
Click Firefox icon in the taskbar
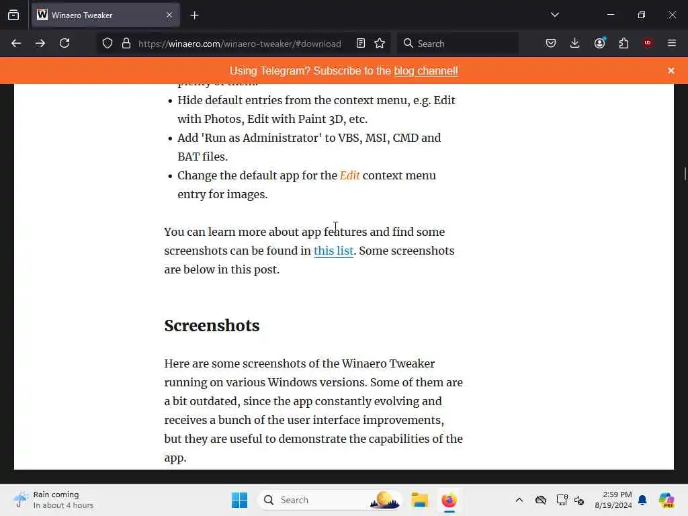click(449, 500)
